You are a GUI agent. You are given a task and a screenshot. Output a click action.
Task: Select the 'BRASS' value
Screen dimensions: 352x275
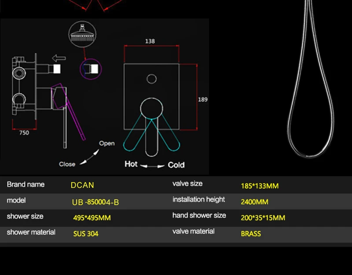tap(251, 234)
